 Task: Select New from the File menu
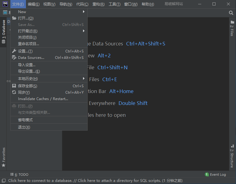[x=49, y=12]
